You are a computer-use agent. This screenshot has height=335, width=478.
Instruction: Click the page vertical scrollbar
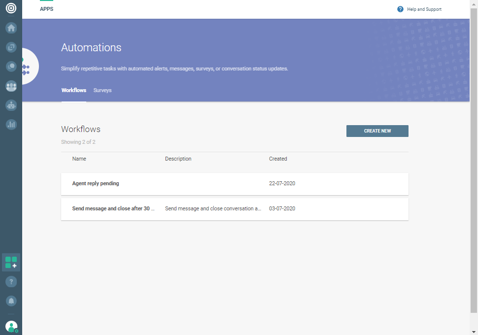[474, 163]
